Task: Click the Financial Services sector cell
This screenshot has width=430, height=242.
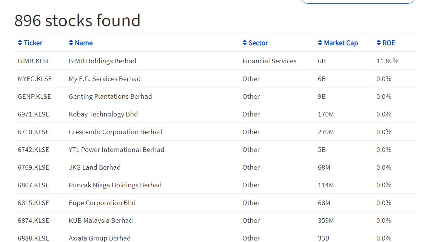Action: pos(269,61)
